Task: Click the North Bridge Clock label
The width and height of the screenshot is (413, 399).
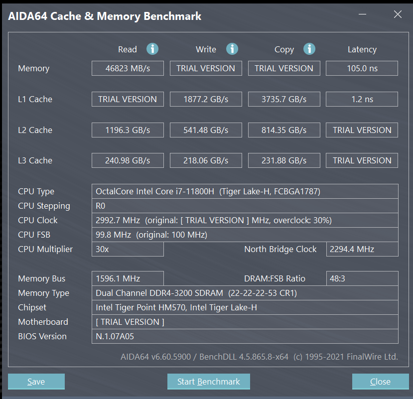Action: (x=280, y=249)
